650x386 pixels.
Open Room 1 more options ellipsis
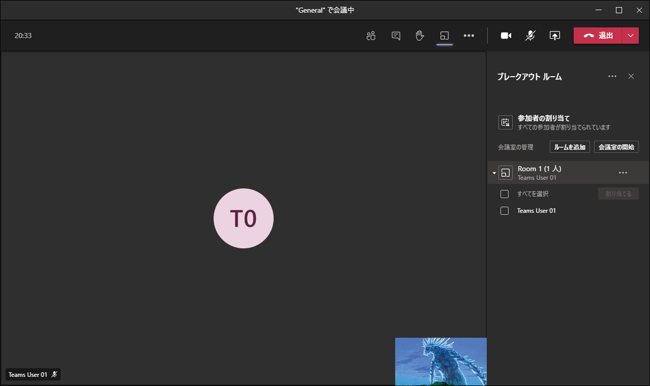pos(623,173)
